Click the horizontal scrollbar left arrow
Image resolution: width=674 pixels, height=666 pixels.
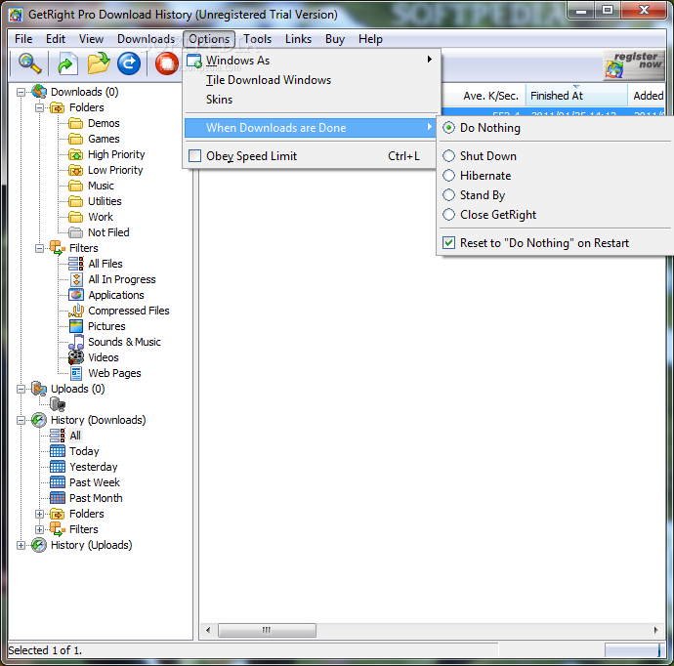[208, 630]
